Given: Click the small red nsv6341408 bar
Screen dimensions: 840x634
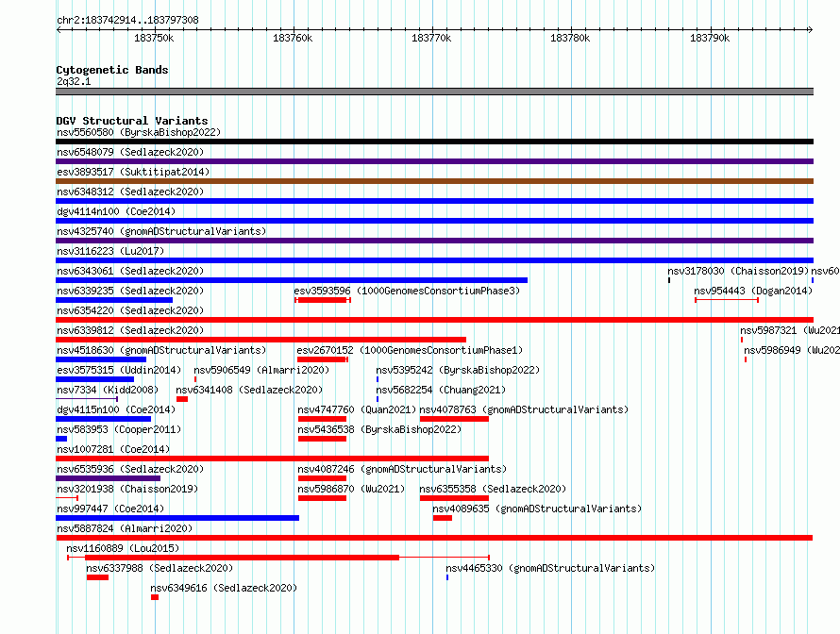Looking at the screenshot, I should point(182,399).
